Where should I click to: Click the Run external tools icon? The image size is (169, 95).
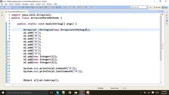(x=32, y=7)
